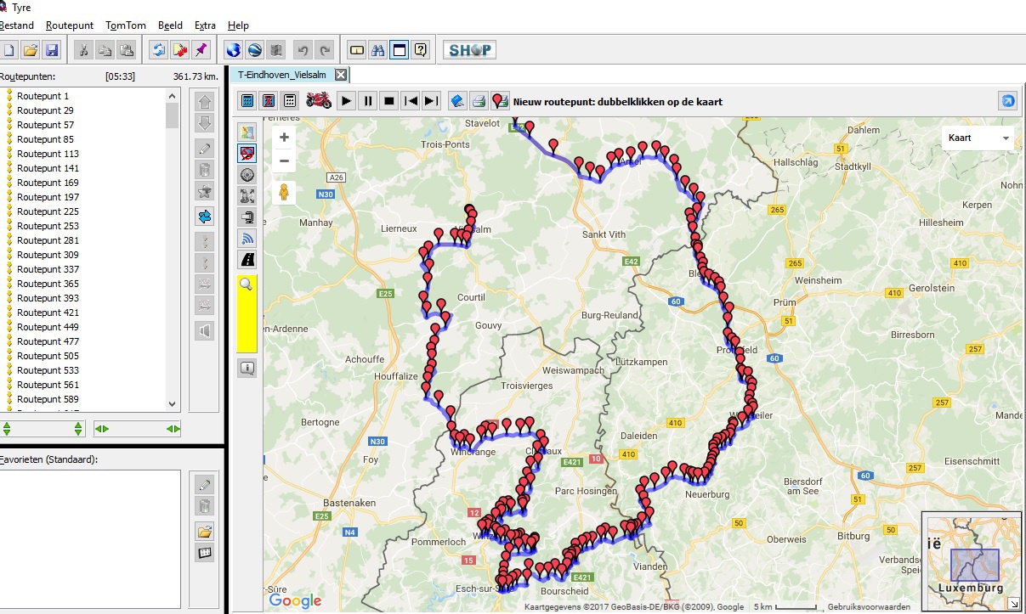Click the binoculars search icon

pyautogui.click(x=378, y=50)
